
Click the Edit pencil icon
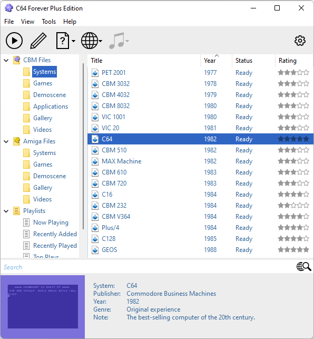pos(38,41)
